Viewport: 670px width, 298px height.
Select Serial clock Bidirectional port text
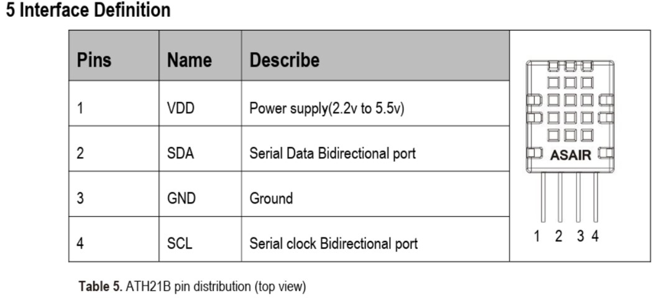click(x=333, y=244)
